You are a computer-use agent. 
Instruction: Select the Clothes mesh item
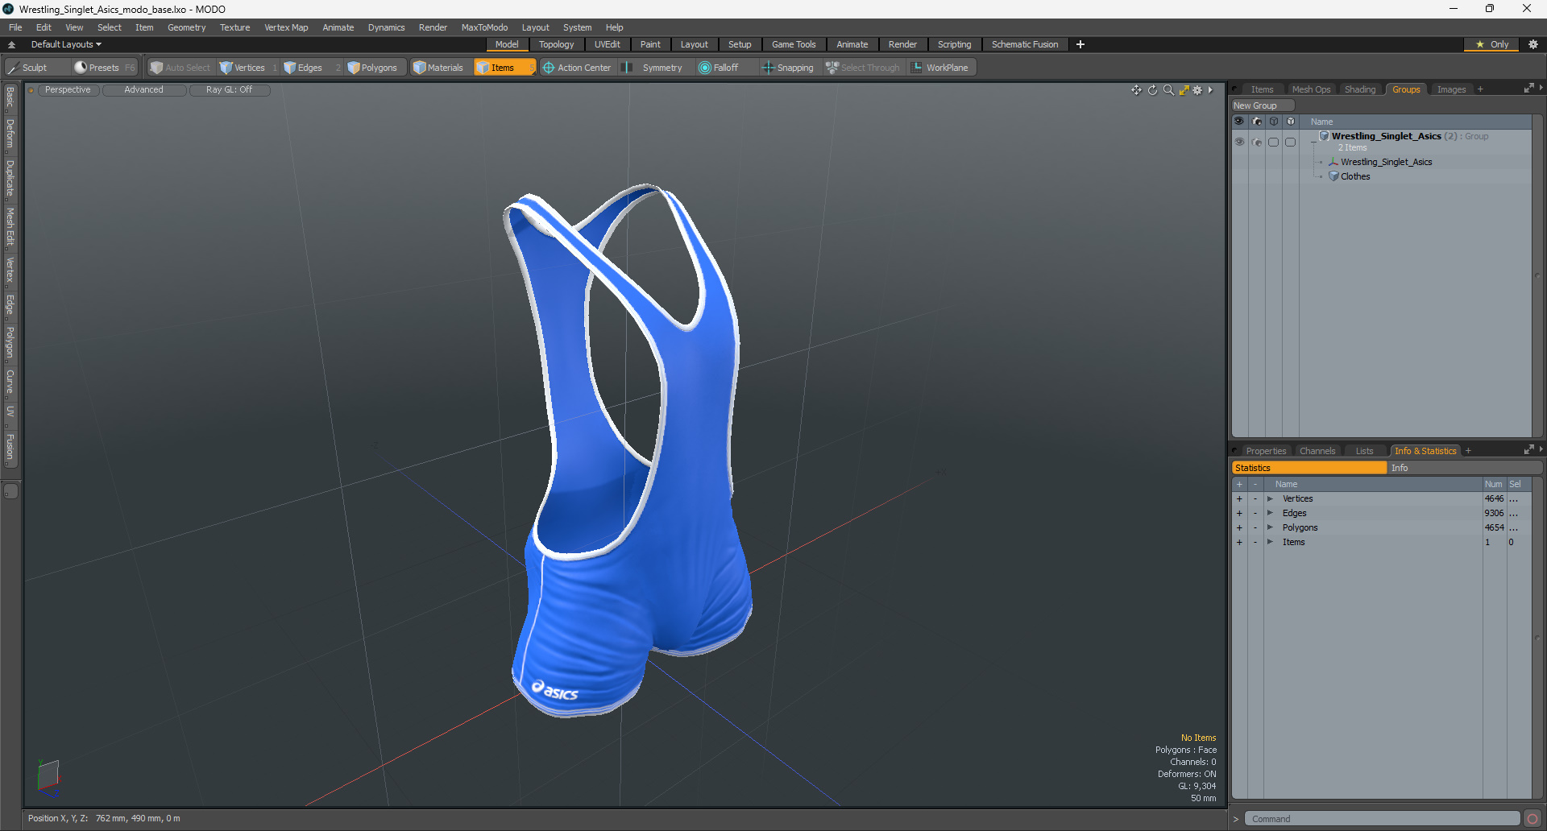[x=1355, y=176]
